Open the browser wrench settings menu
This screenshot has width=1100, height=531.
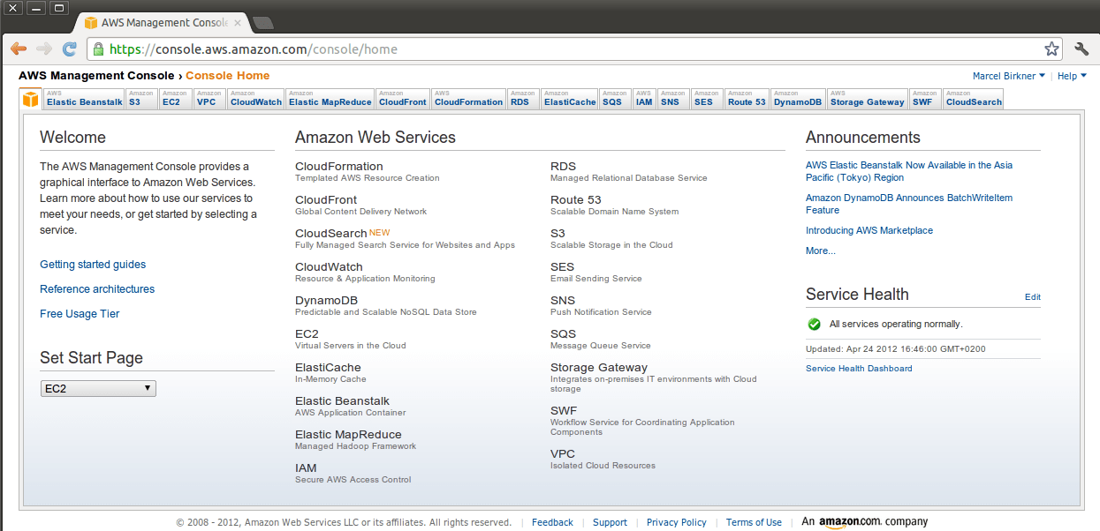(1081, 49)
